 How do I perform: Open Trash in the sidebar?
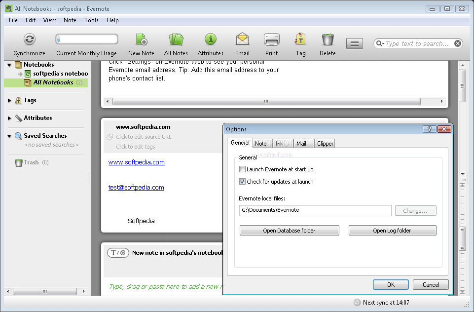[x=31, y=162]
